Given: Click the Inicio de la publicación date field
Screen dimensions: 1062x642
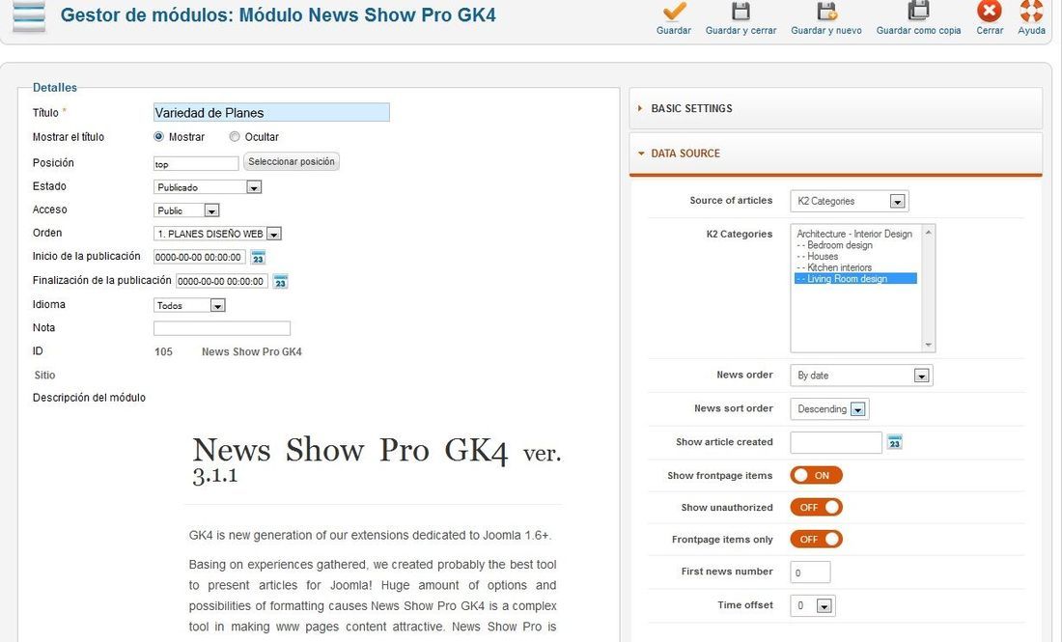Looking at the screenshot, I should click(x=200, y=258).
